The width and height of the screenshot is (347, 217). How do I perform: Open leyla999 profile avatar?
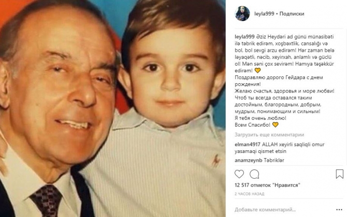242,13
